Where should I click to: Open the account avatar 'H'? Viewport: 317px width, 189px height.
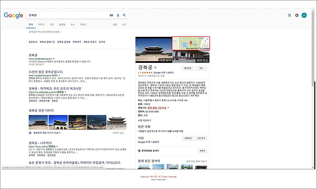point(304,15)
